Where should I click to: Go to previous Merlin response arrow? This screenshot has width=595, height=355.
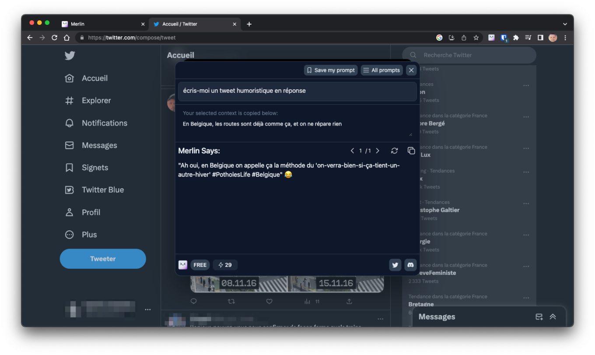click(352, 151)
